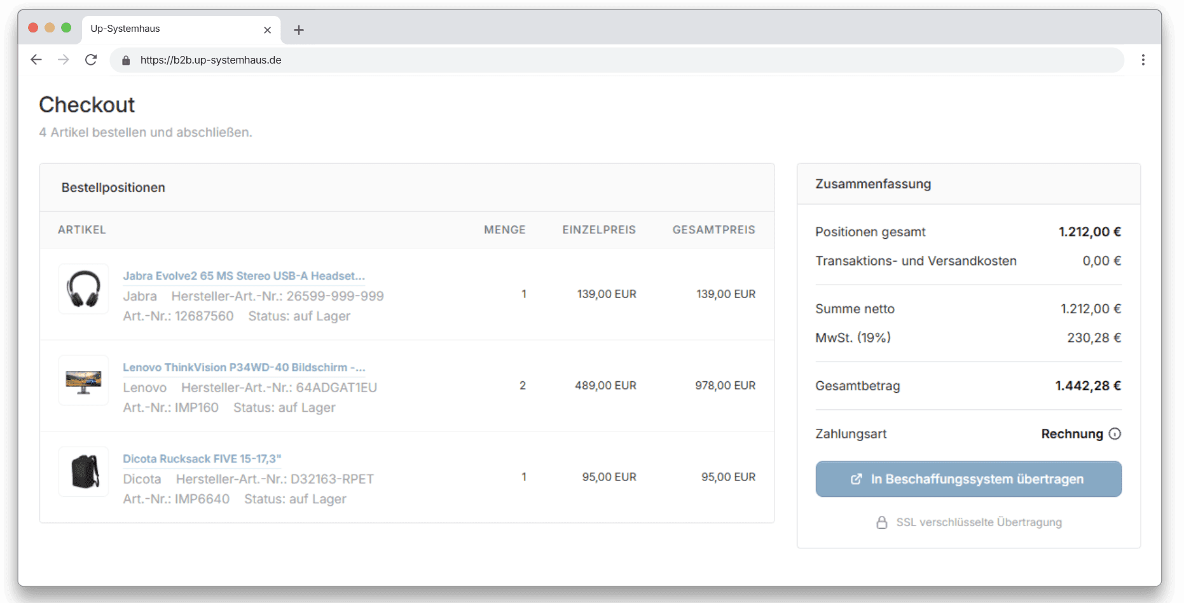Click the Zusammenfassung panel heading
The width and height of the screenshot is (1184, 603).
click(x=873, y=184)
